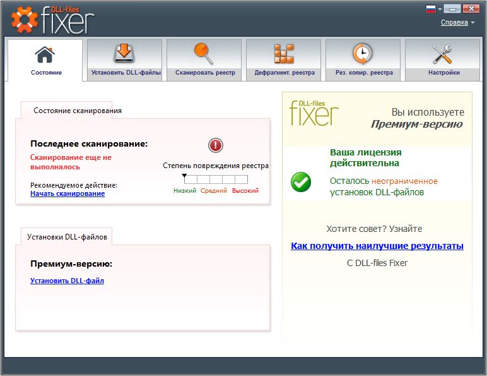Click the olive fixer logo in premium panel
Viewport: 487px width, 376px height.
click(x=314, y=113)
